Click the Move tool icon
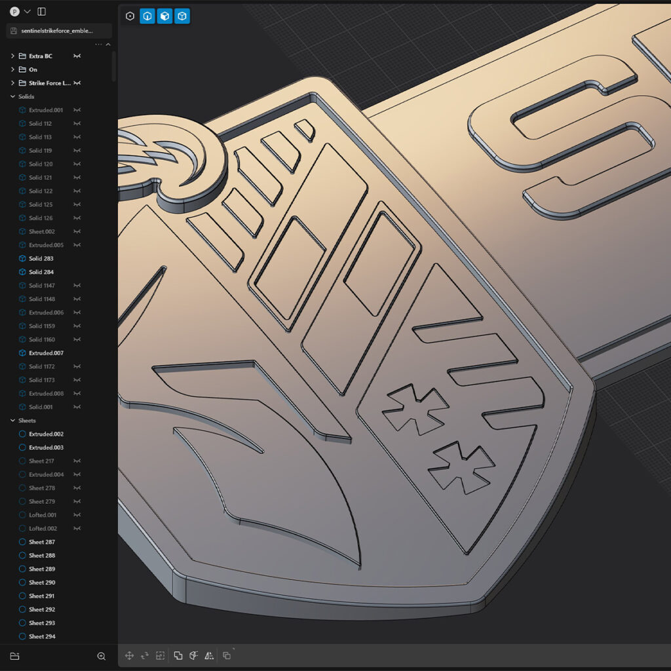This screenshot has width=671, height=671. click(x=130, y=655)
